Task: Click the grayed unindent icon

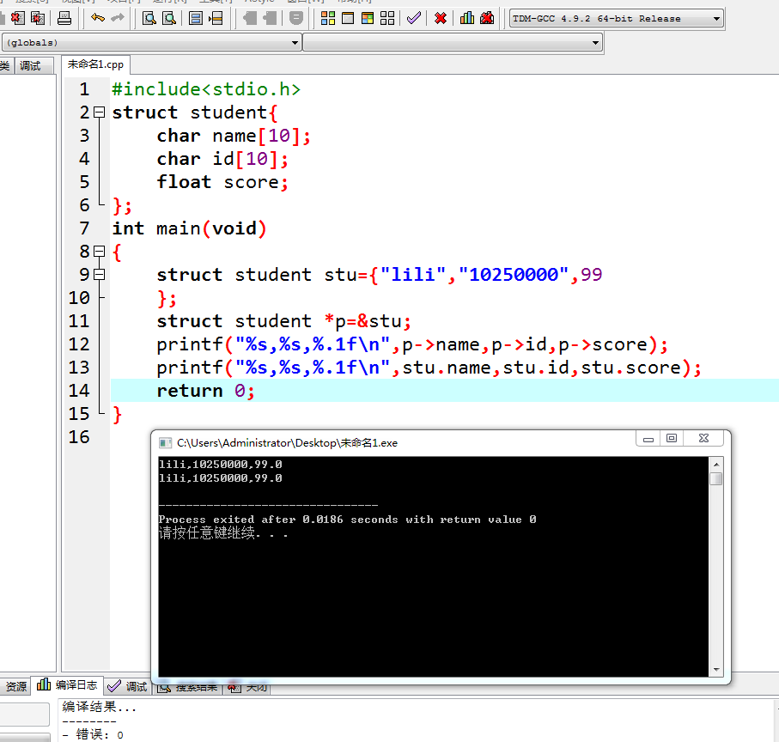Action: point(270,18)
